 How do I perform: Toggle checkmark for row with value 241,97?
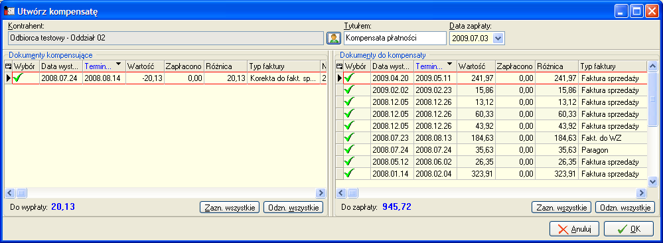[x=350, y=78]
